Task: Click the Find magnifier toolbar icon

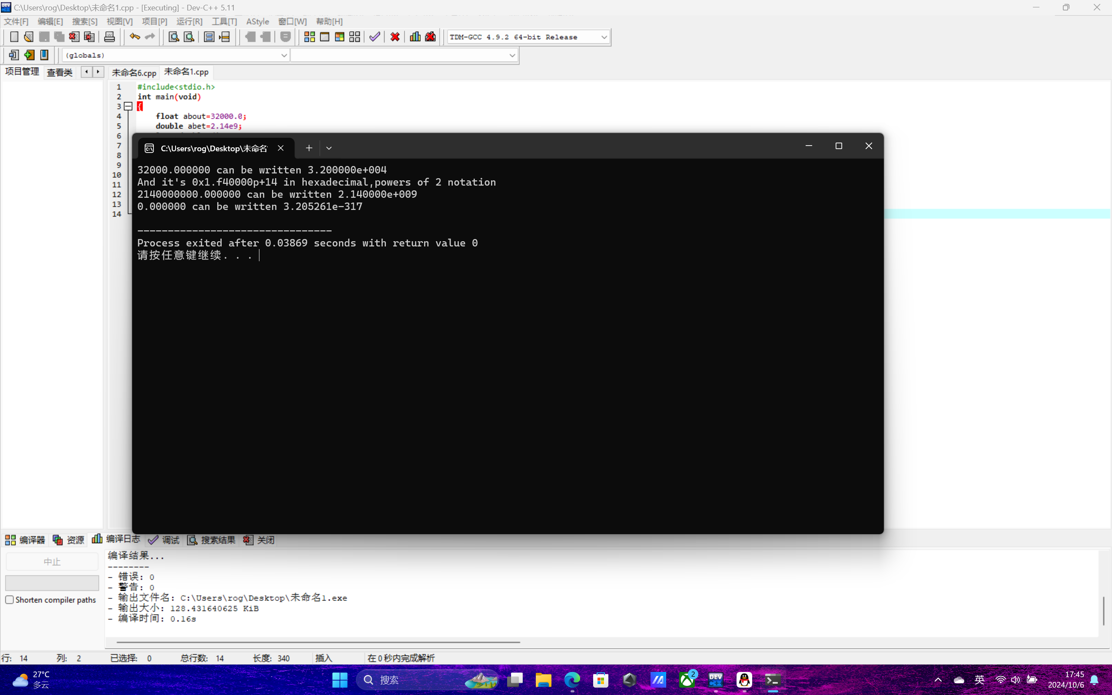Action: tap(174, 37)
